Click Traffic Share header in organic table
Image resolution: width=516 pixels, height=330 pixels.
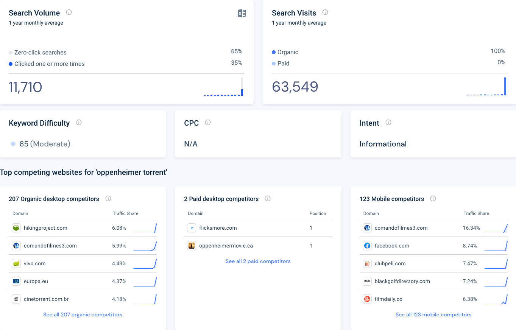125,213
